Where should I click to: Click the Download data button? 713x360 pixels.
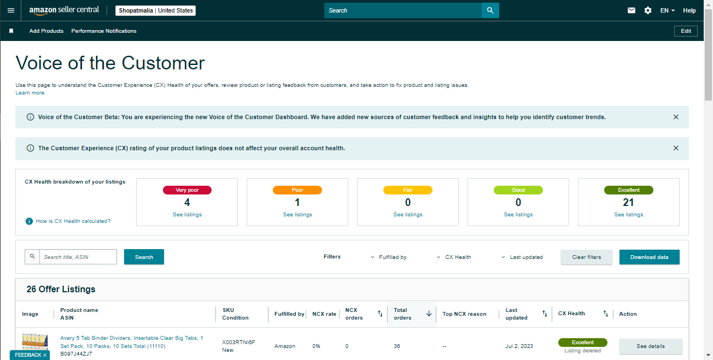(x=650, y=257)
